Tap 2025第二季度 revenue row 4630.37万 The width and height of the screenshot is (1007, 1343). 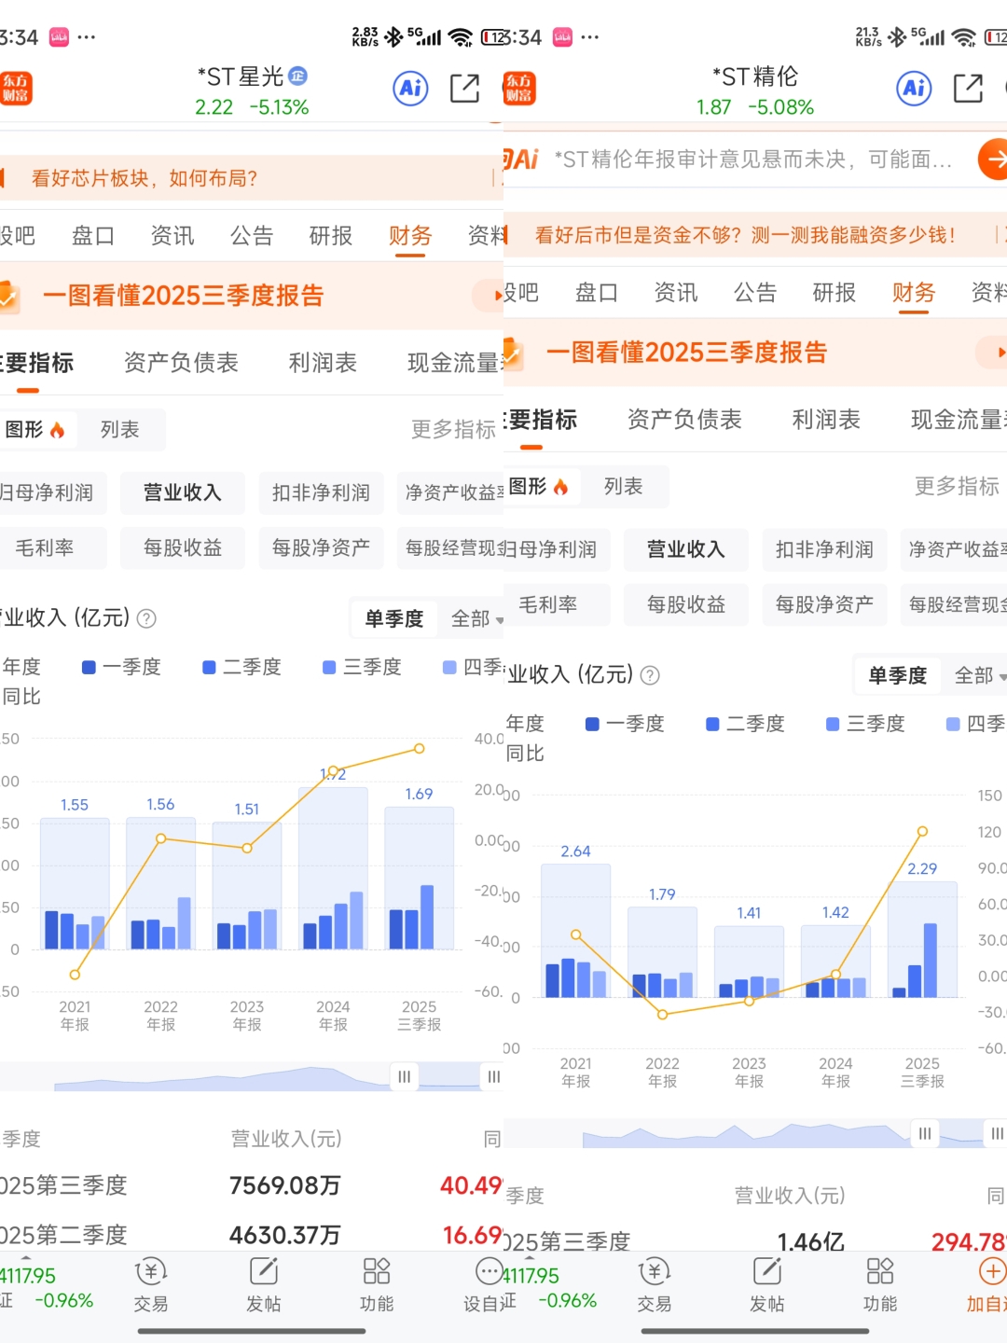tap(252, 1235)
